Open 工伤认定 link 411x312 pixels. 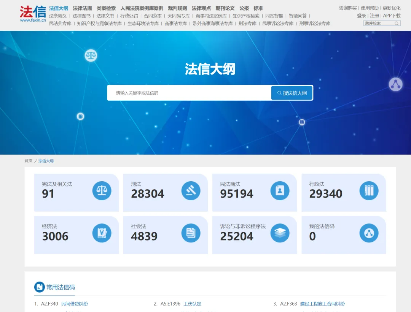pyautogui.click(x=193, y=304)
